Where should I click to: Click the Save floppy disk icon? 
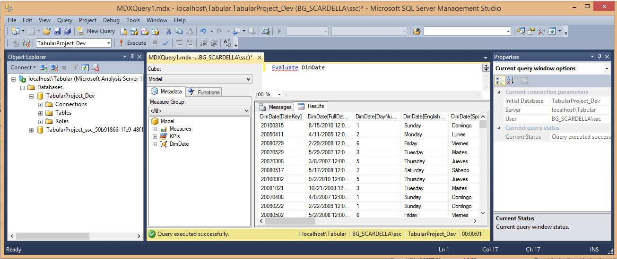tap(57, 31)
